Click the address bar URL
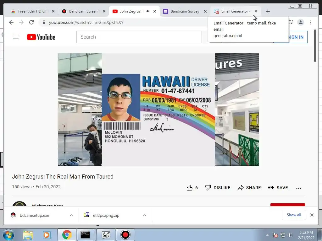This screenshot has width=322, height=241. click(86, 22)
